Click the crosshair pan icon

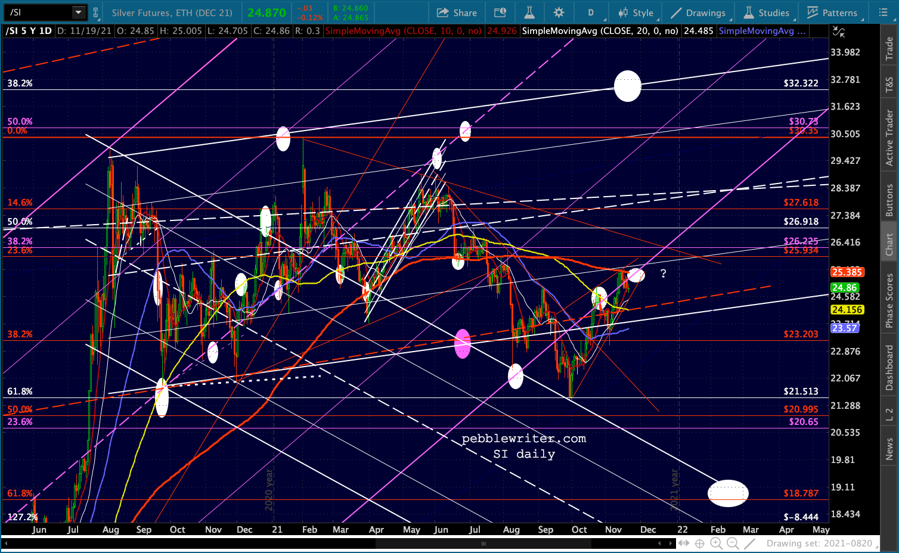[x=700, y=543]
